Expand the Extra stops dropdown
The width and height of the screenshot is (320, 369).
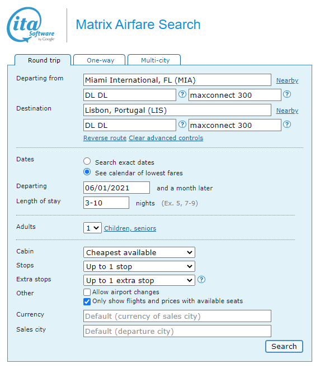point(139,280)
